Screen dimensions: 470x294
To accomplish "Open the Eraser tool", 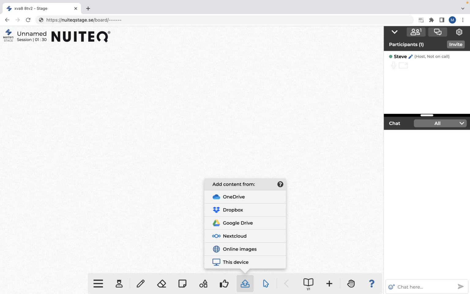I will tap(162, 283).
